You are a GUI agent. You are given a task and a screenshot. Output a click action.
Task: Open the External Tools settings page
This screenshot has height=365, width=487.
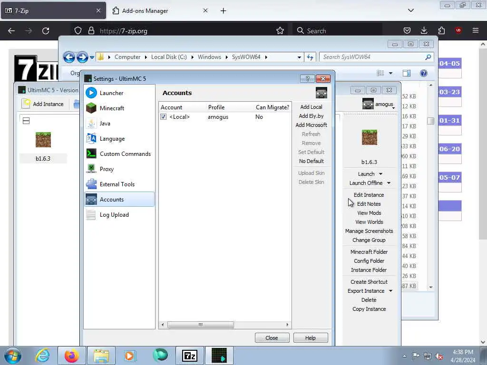(119, 184)
